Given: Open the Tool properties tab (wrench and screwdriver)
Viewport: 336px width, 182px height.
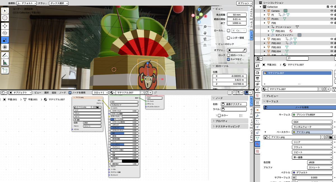Looking at the screenshot, I should coord(257,66).
